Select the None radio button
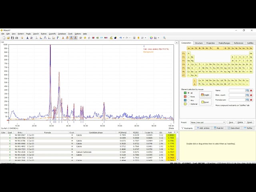This screenshot has height=192, width=256. [188, 97]
